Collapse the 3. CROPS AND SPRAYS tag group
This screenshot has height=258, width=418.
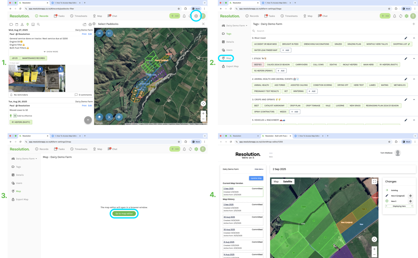pyautogui.click(x=414, y=100)
